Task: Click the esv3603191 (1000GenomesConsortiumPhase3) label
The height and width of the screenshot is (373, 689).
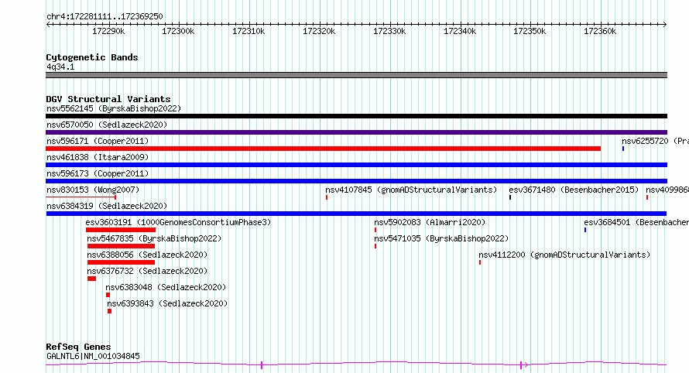Action: coord(178,222)
